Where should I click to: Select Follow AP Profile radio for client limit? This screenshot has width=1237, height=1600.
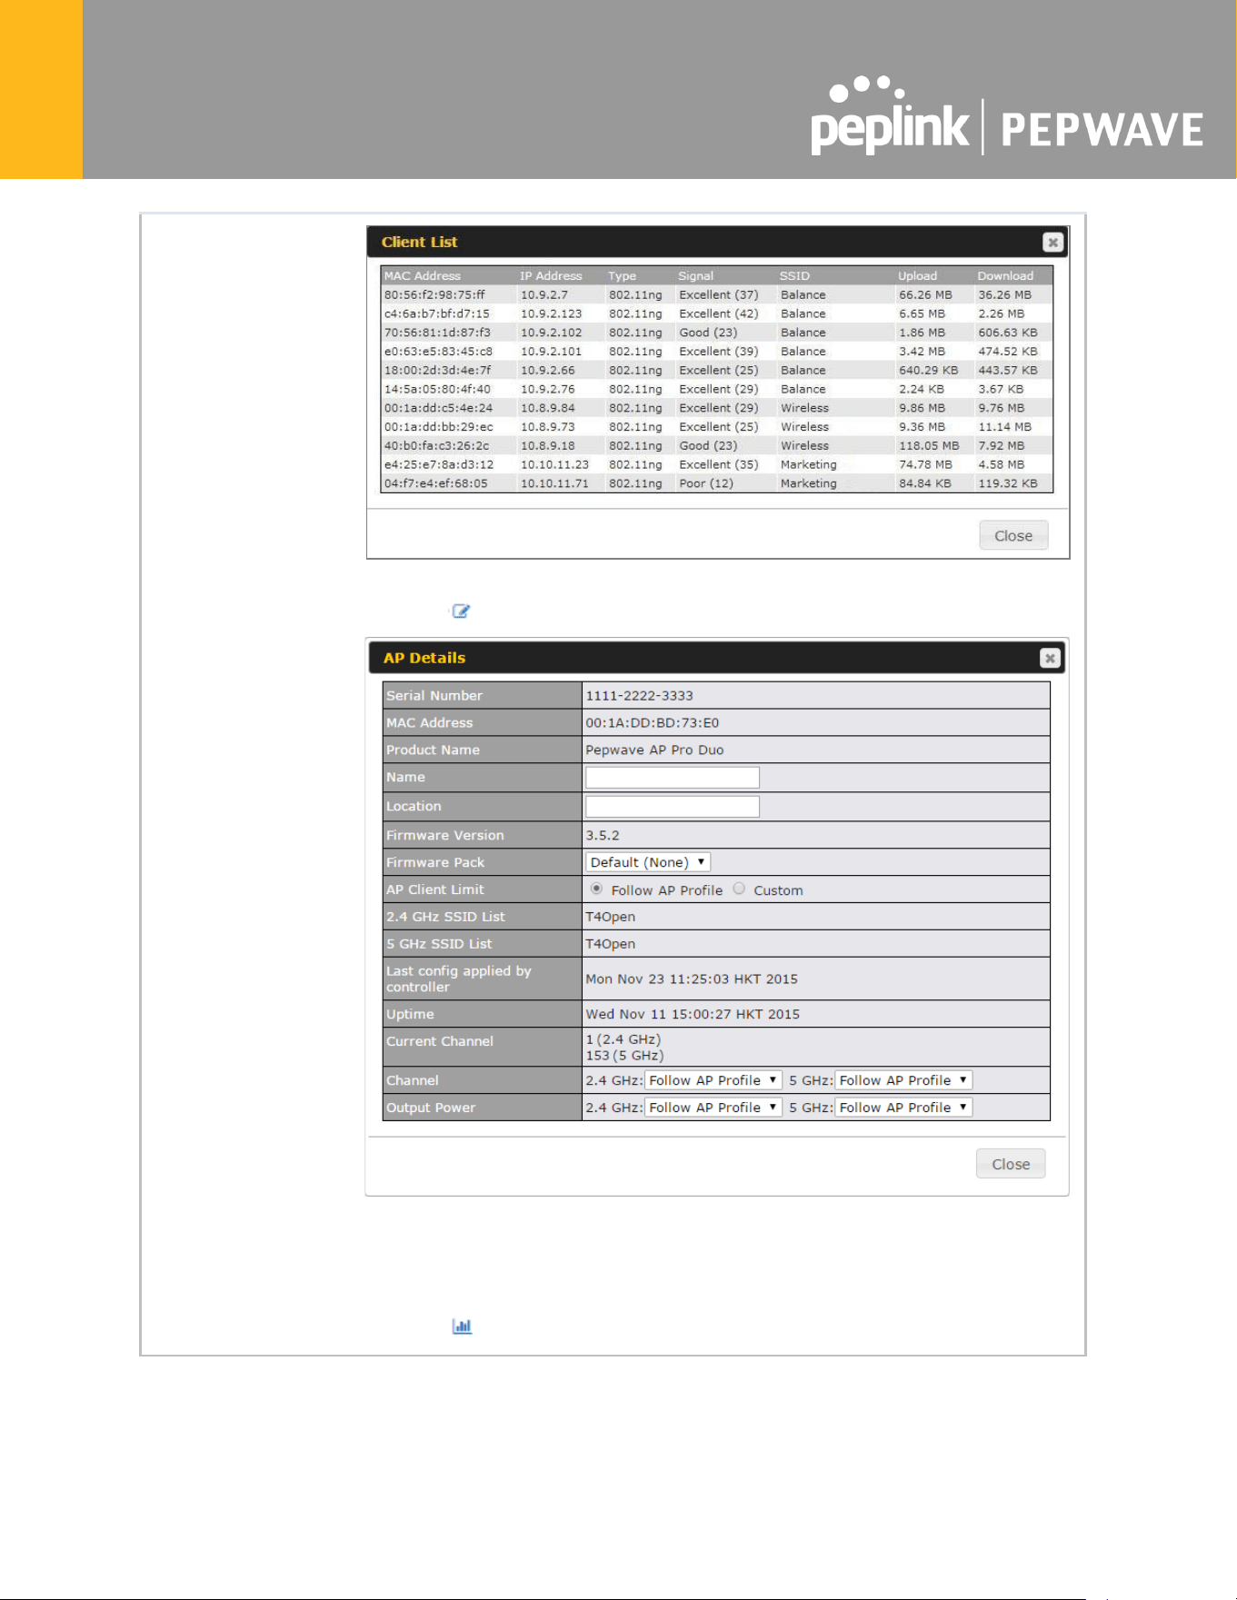pyautogui.click(x=596, y=889)
